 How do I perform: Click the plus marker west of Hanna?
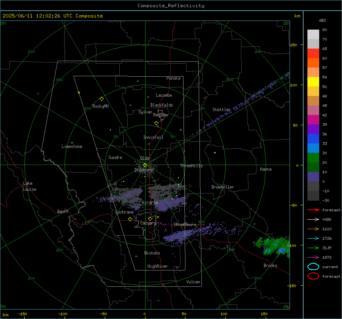[x=215, y=152]
